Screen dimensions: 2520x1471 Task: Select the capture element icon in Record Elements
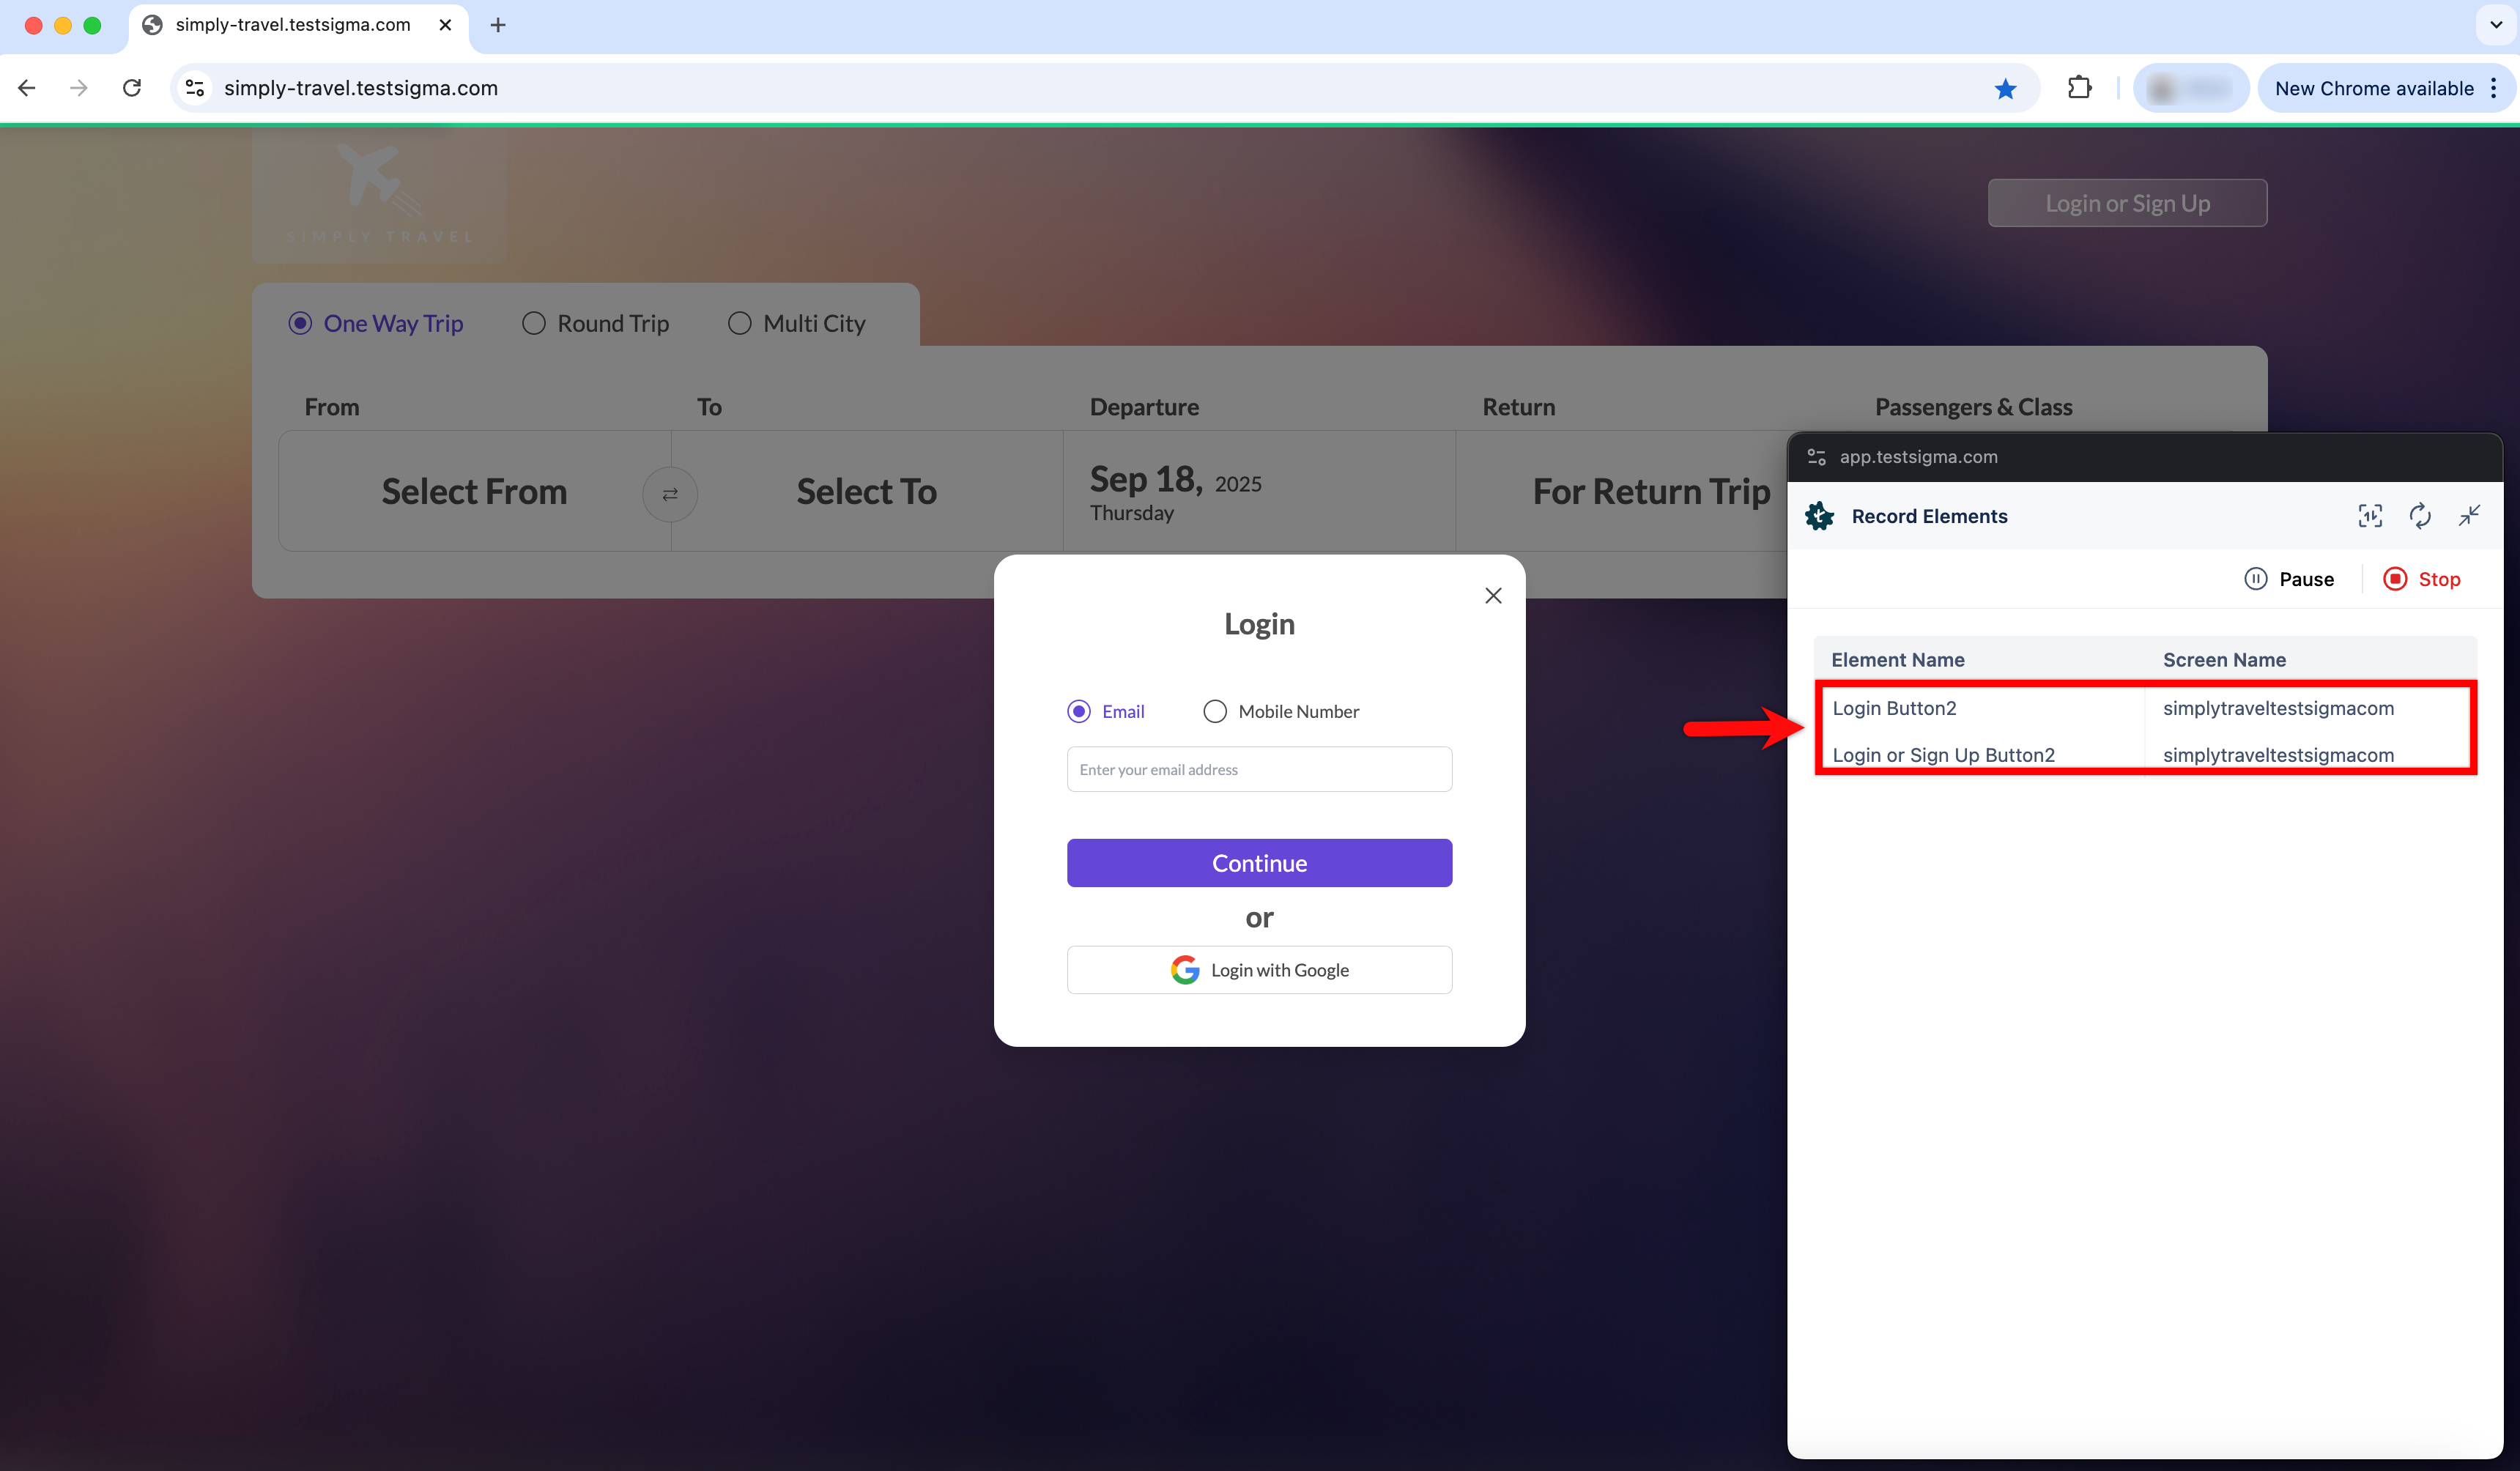[2370, 516]
